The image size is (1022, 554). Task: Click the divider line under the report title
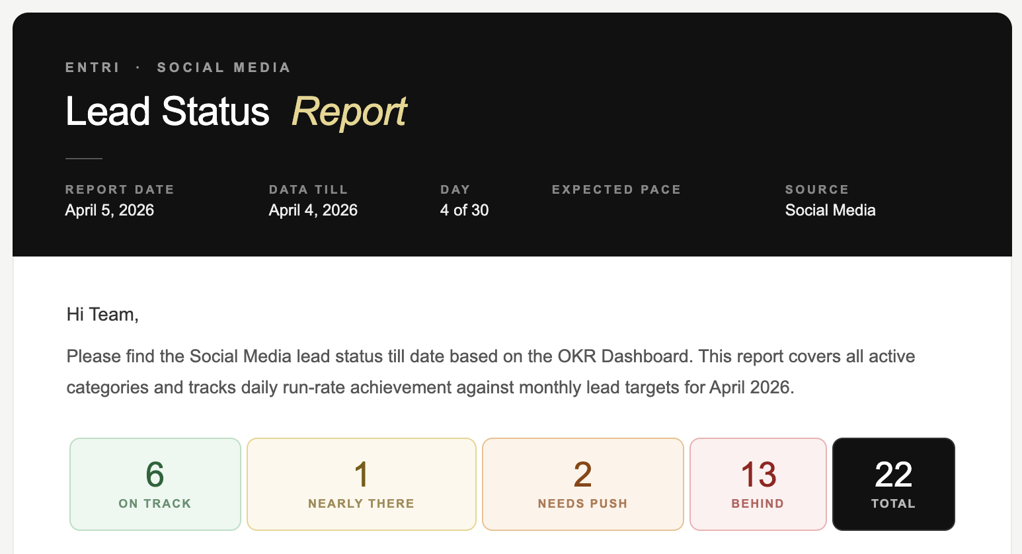pyautogui.click(x=83, y=158)
